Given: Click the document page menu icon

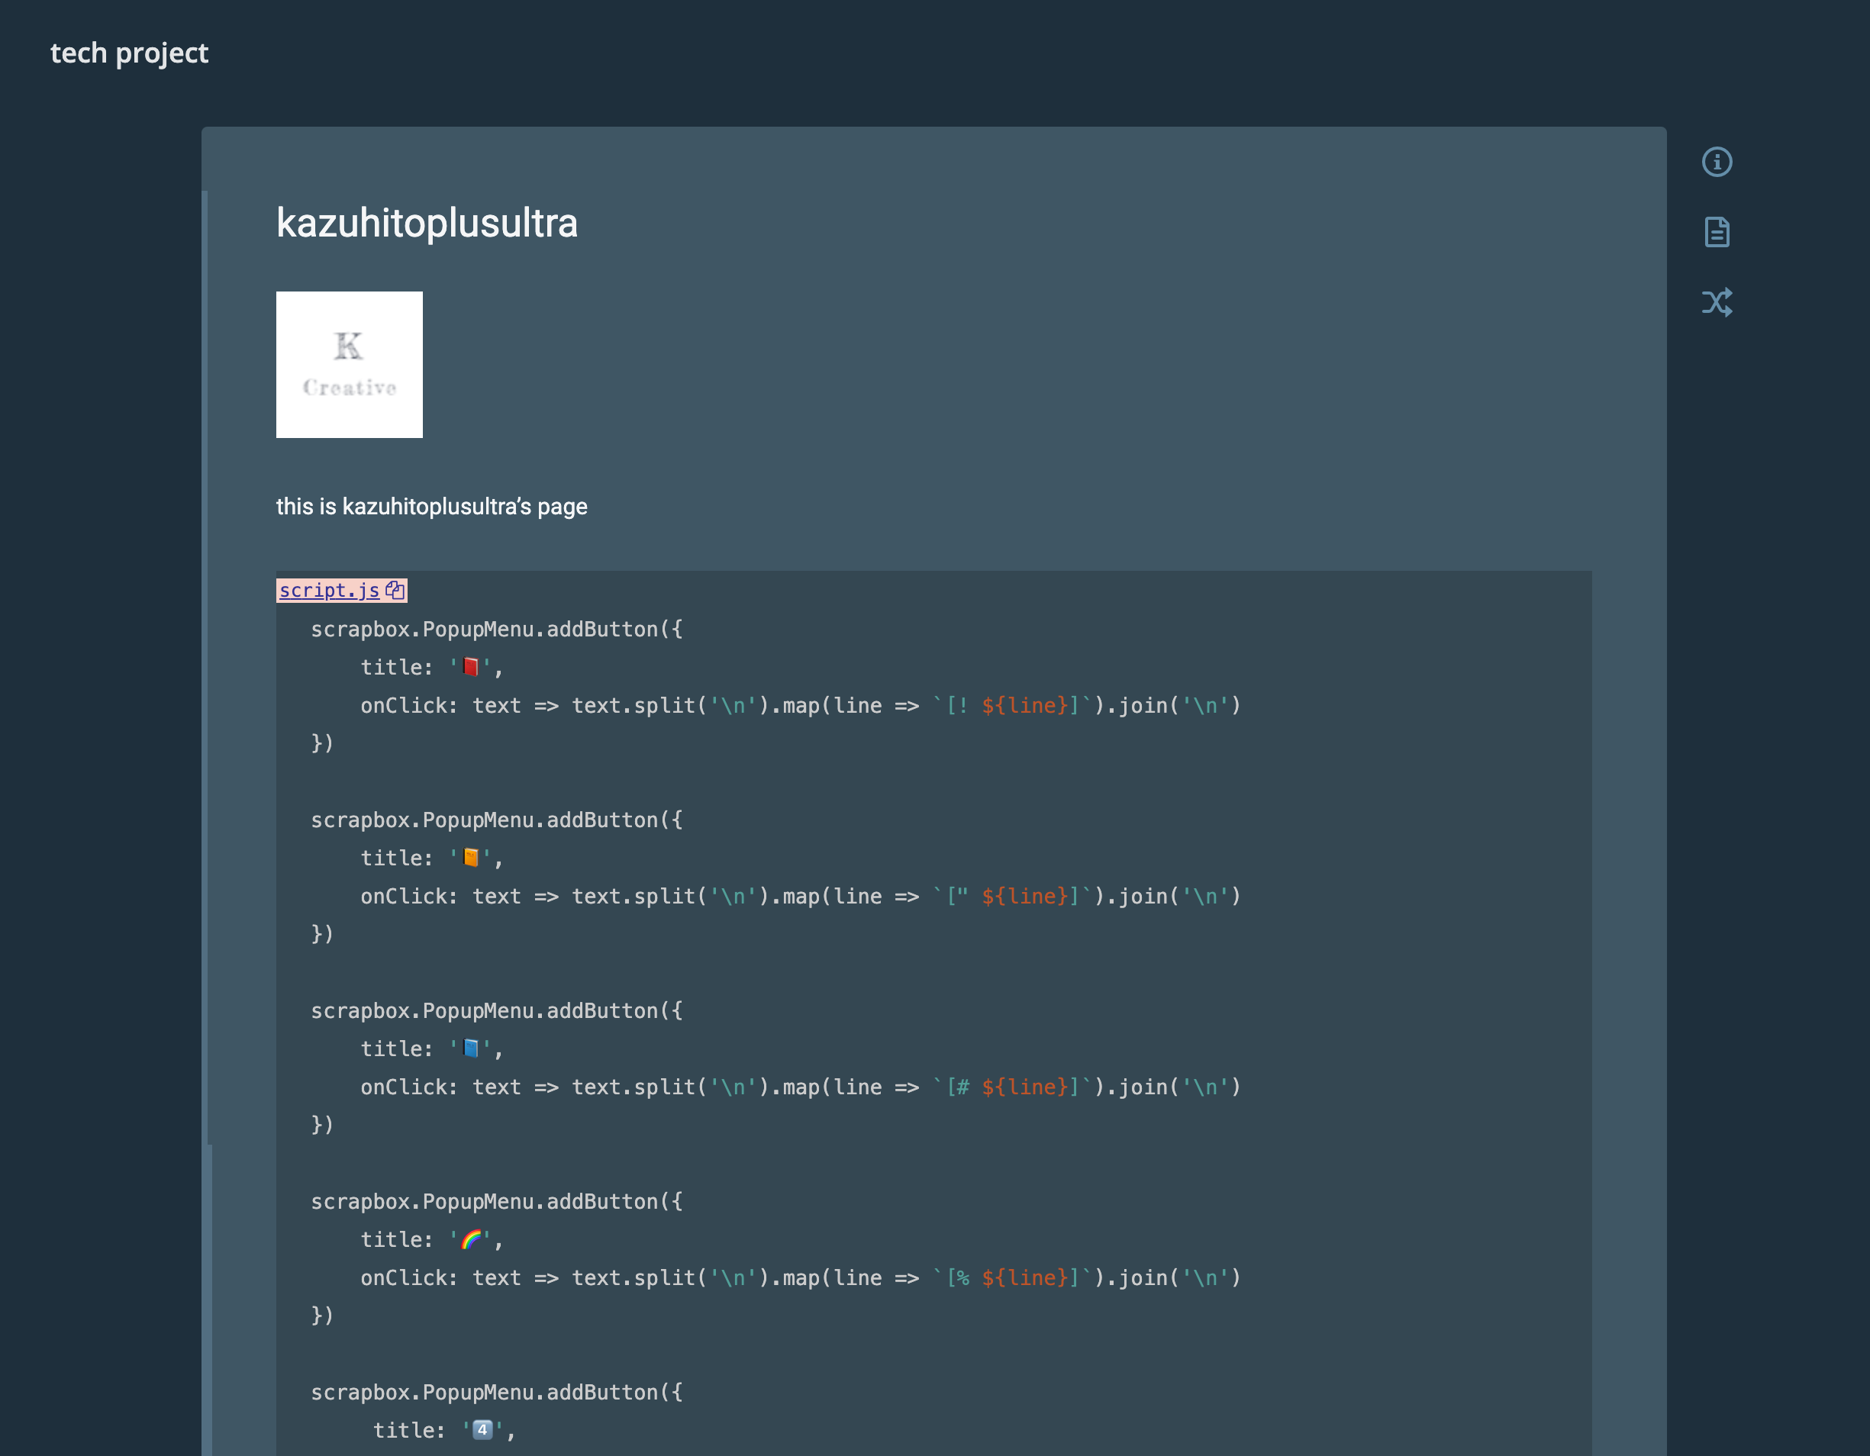Looking at the screenshot, I should [x=1716, y=232].
